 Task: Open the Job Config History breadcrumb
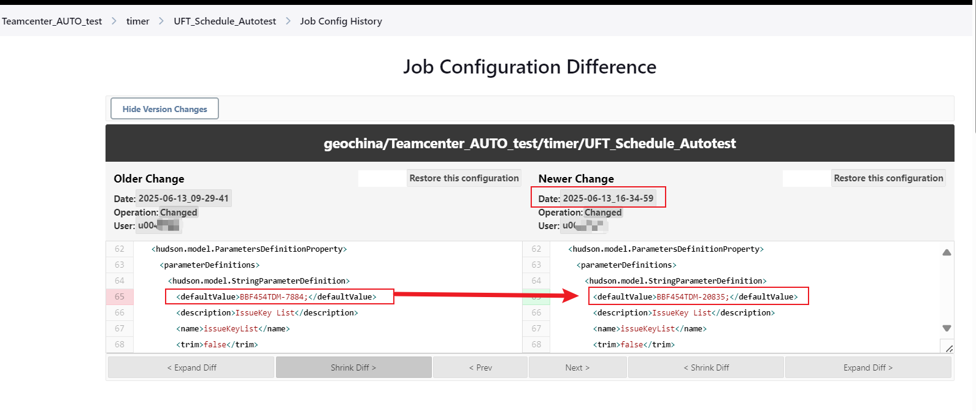point(341,21)
